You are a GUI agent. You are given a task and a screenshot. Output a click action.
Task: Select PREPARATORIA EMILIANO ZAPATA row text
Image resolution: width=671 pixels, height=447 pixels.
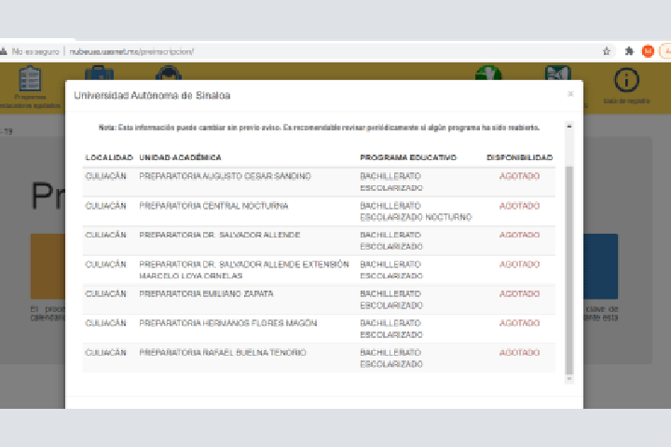(206, 294)
